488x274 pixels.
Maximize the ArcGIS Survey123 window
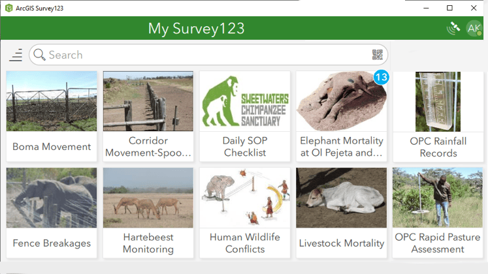click(x=449, y=8)
